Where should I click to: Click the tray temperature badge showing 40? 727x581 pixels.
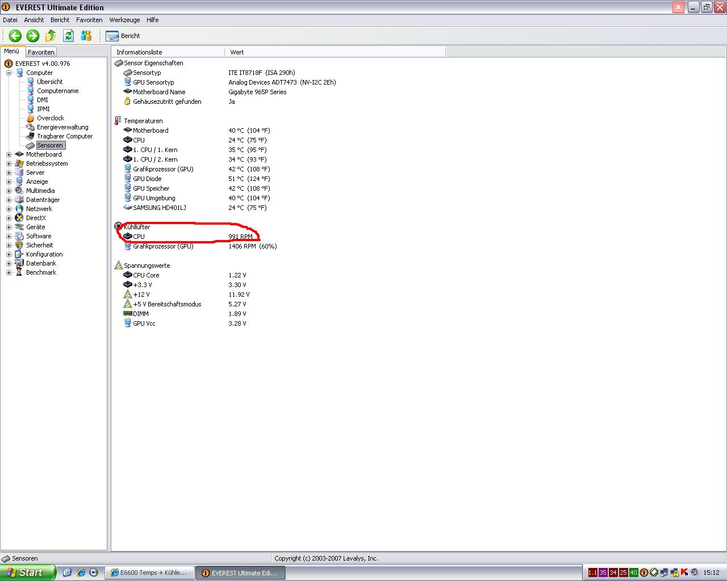coord(634,572)
